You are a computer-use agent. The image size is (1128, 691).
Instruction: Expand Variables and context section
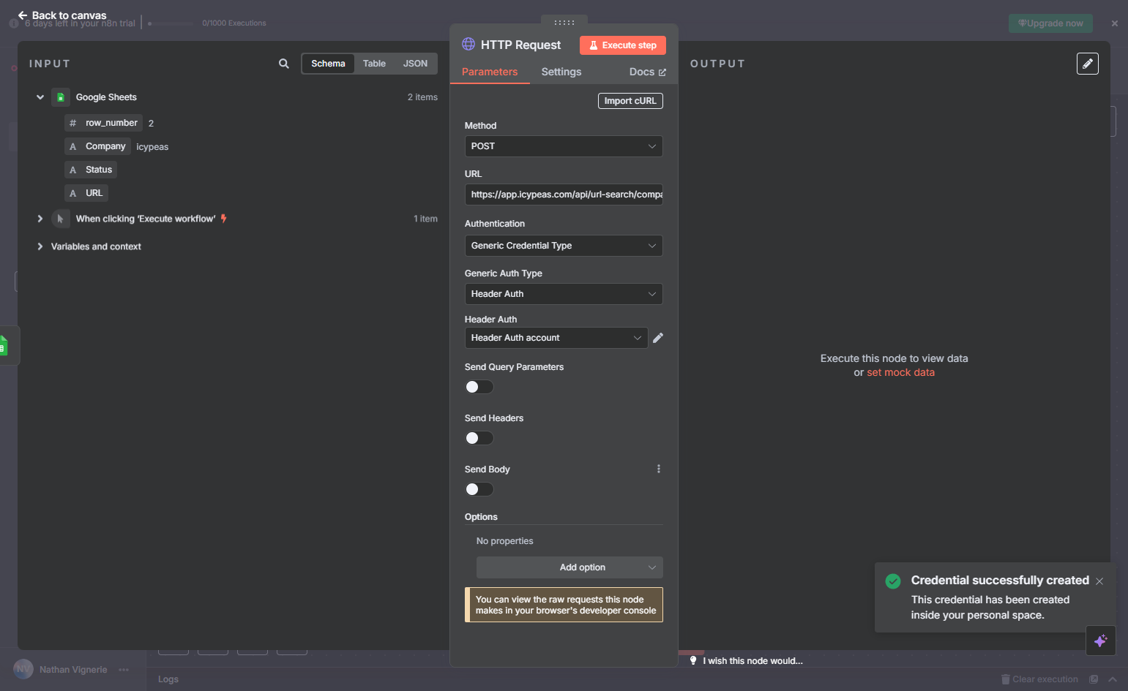coord(40,246)
